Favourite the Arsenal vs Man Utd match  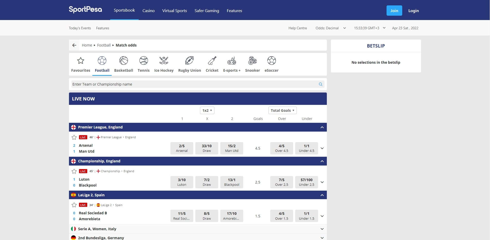point(74,137)
